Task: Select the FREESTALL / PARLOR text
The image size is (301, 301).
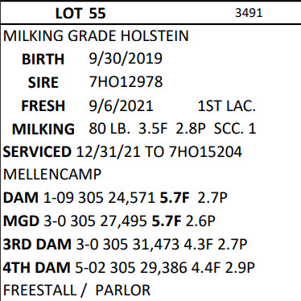Action: pos(76,291)
